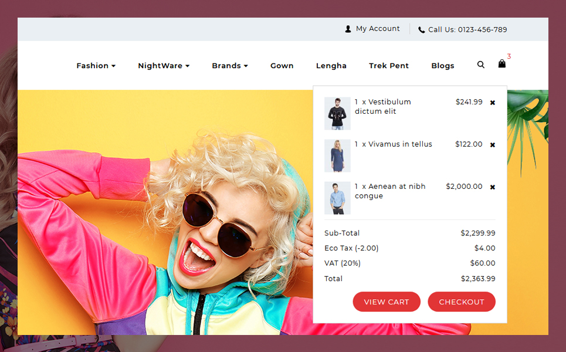
Task: Click the black sweater product thumbnail
Action: [337, 113]
